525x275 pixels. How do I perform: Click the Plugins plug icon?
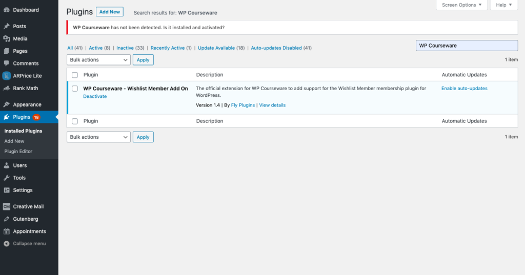[x=6, y=117]
